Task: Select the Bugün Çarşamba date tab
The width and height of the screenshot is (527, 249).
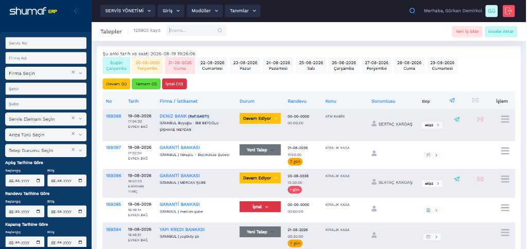Action: 116,65
